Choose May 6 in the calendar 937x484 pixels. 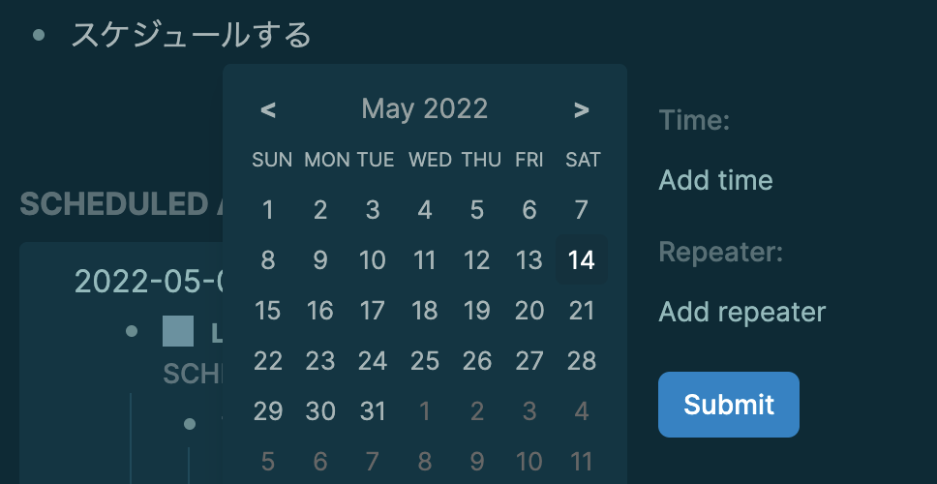tap(529, 210)
